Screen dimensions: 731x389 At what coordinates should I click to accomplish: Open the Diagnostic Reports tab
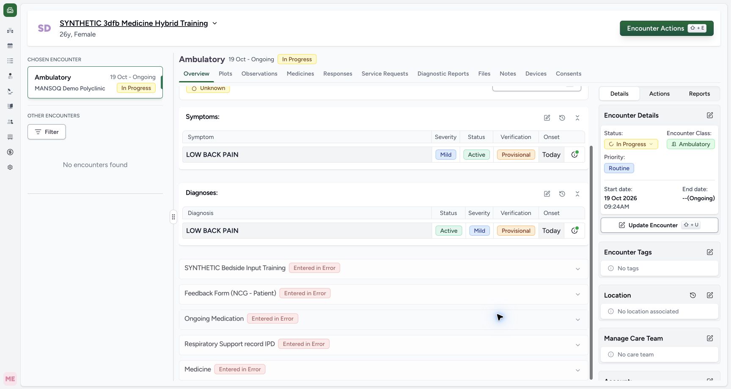pos(443,73)
